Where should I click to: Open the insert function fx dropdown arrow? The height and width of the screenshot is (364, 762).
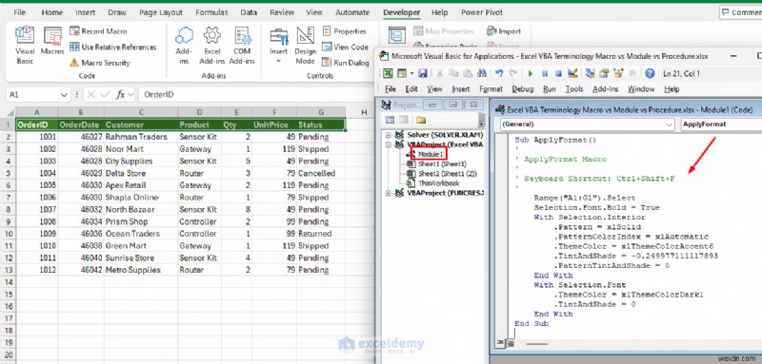click(x=130, y=94)
